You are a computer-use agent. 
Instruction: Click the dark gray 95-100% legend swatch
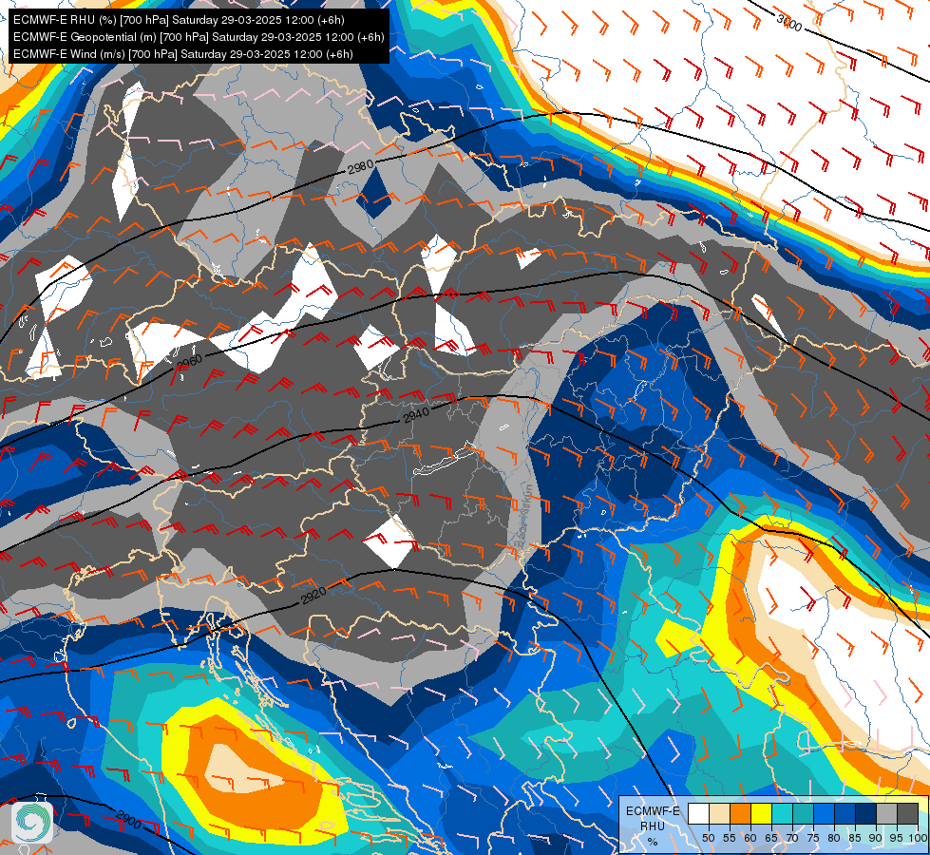coord(907,813)
